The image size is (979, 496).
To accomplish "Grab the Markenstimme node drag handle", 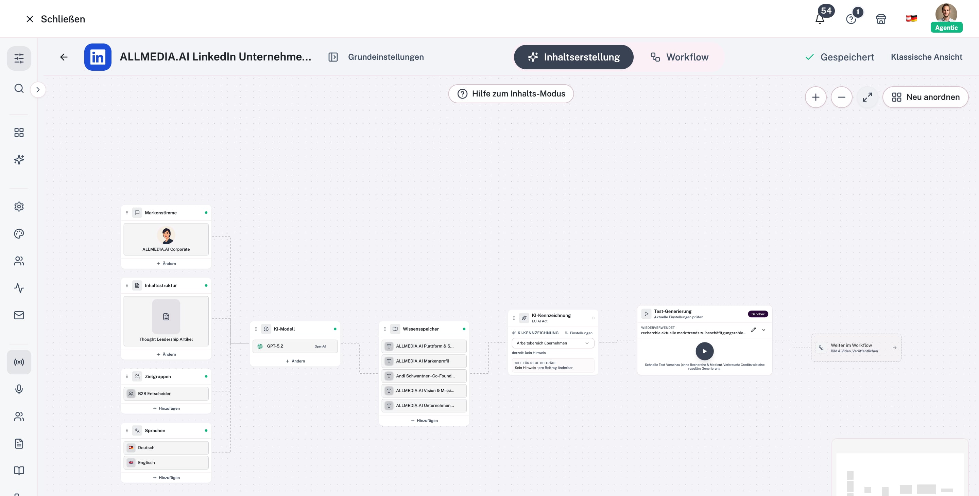I will click(x=127, y=213).
